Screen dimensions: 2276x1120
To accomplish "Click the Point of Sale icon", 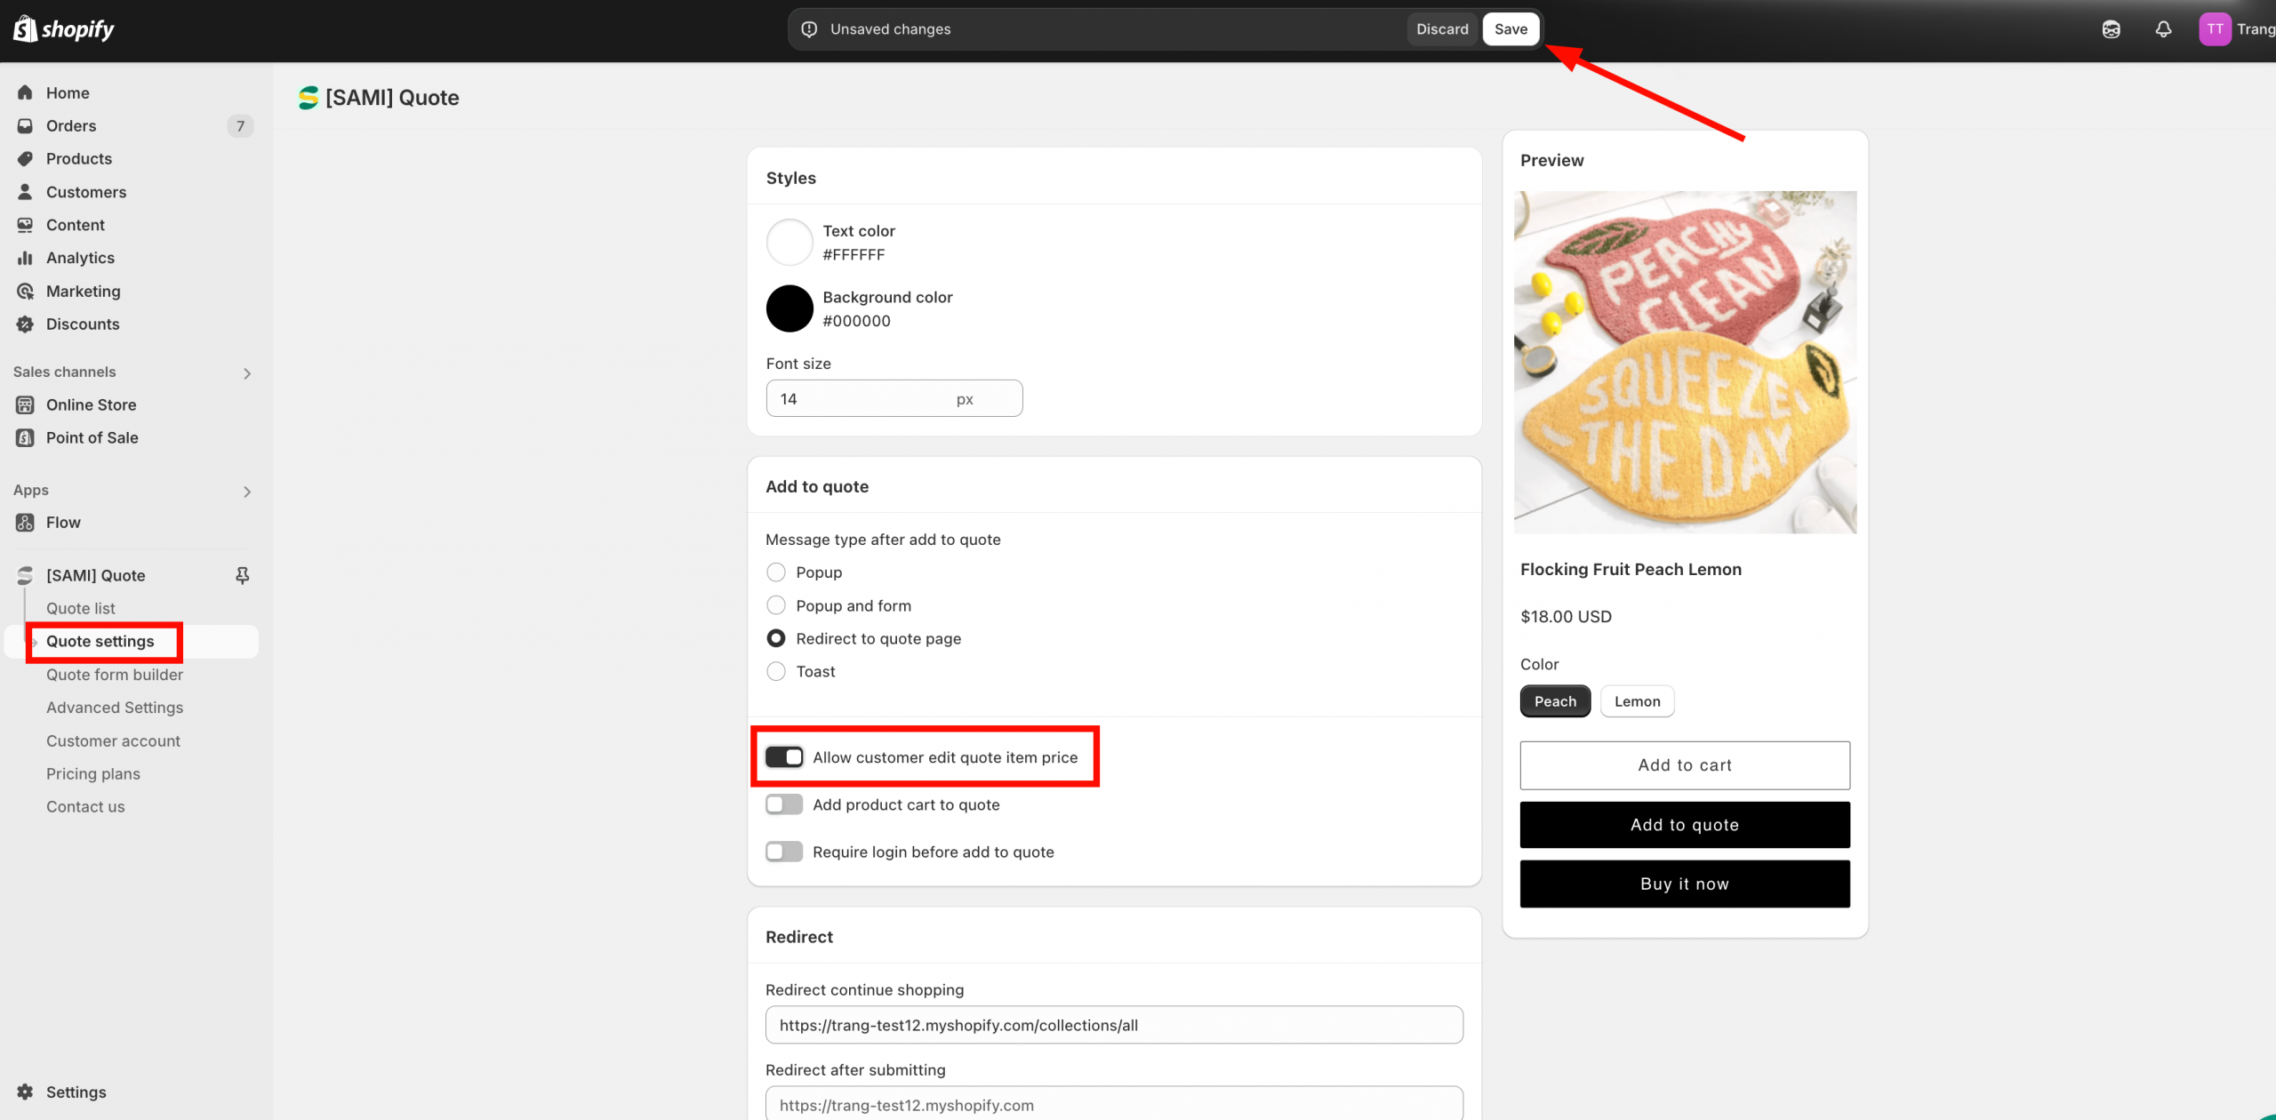I will [x=25, y=438].
